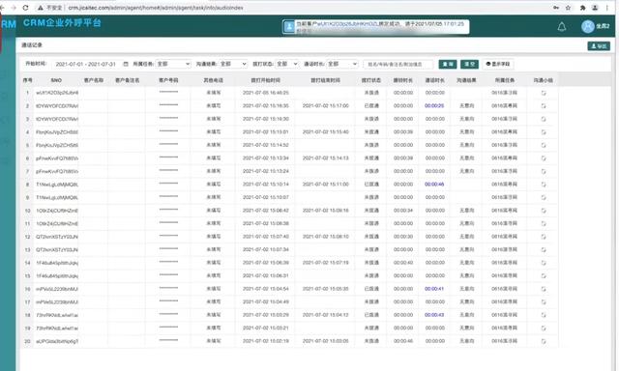This screenshot has height=371, width=619.
Task: Open the blue 00:00:46 call duration link
Action: pyautogui.click(x=434, y=185)
